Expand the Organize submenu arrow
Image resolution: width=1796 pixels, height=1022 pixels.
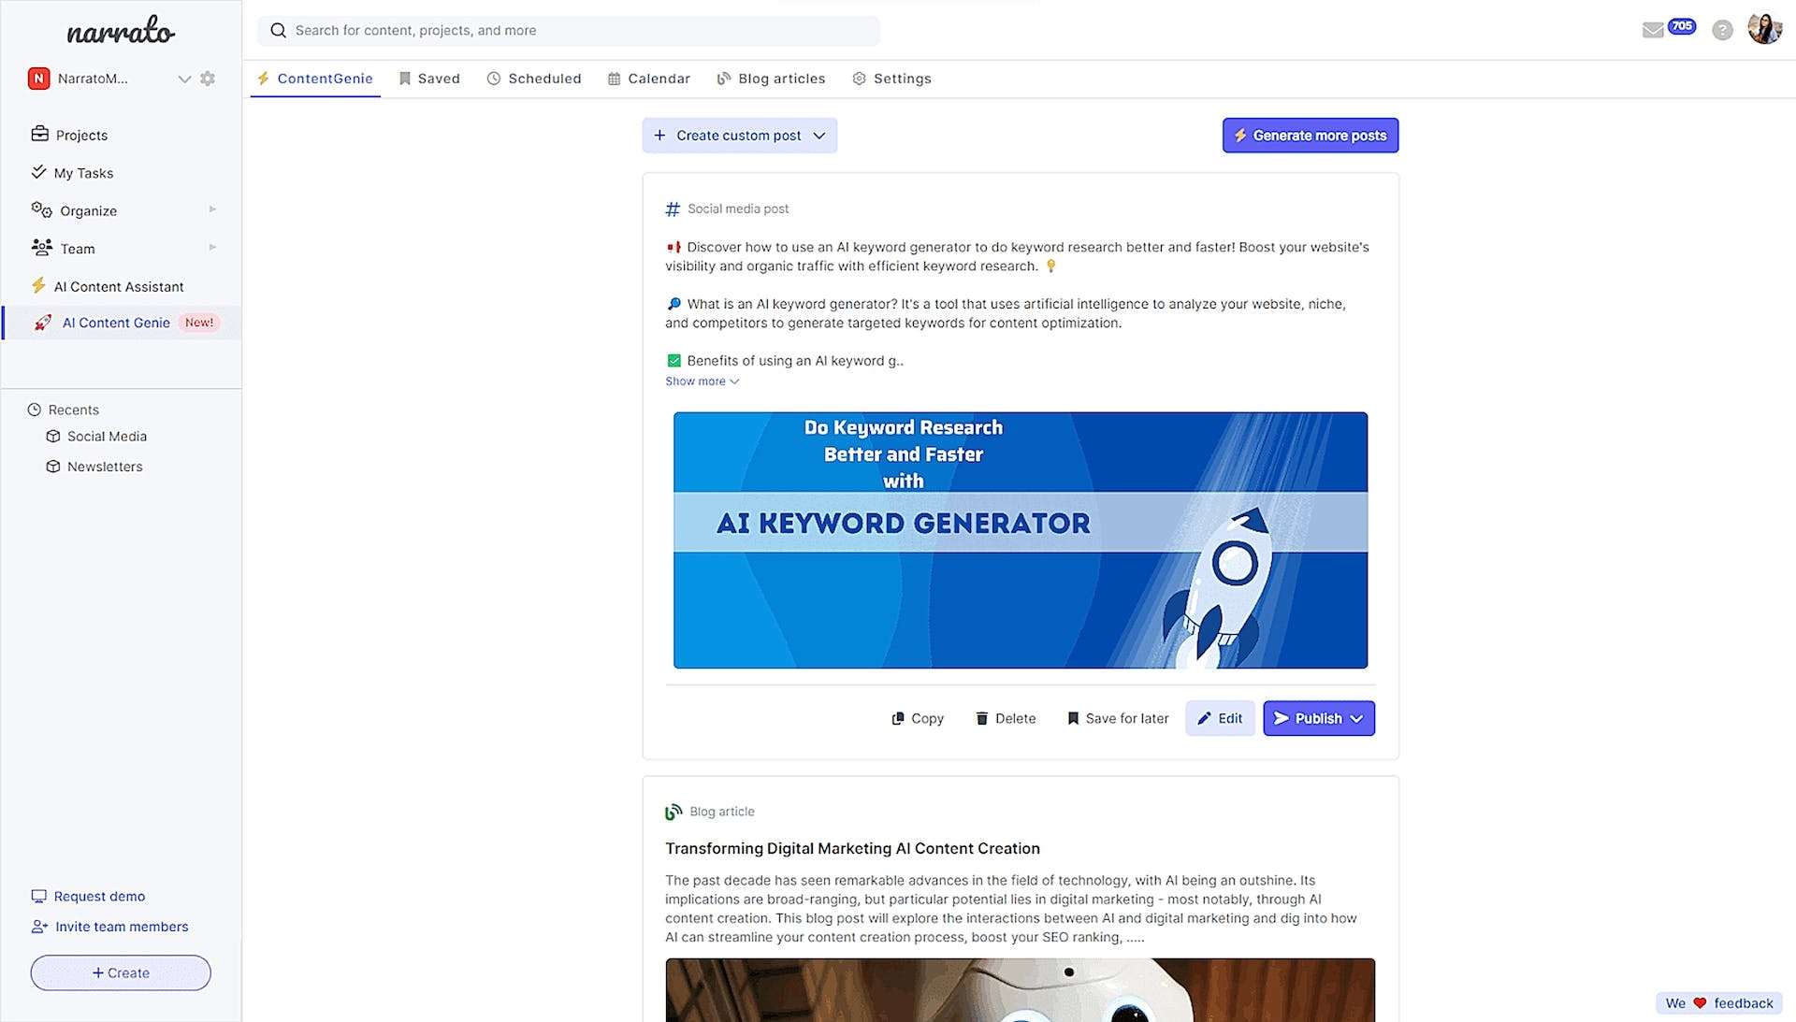pos(212,209)
